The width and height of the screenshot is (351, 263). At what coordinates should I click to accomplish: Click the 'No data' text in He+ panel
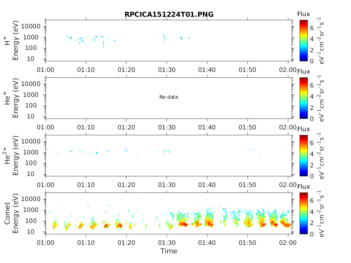pos(169,97)
